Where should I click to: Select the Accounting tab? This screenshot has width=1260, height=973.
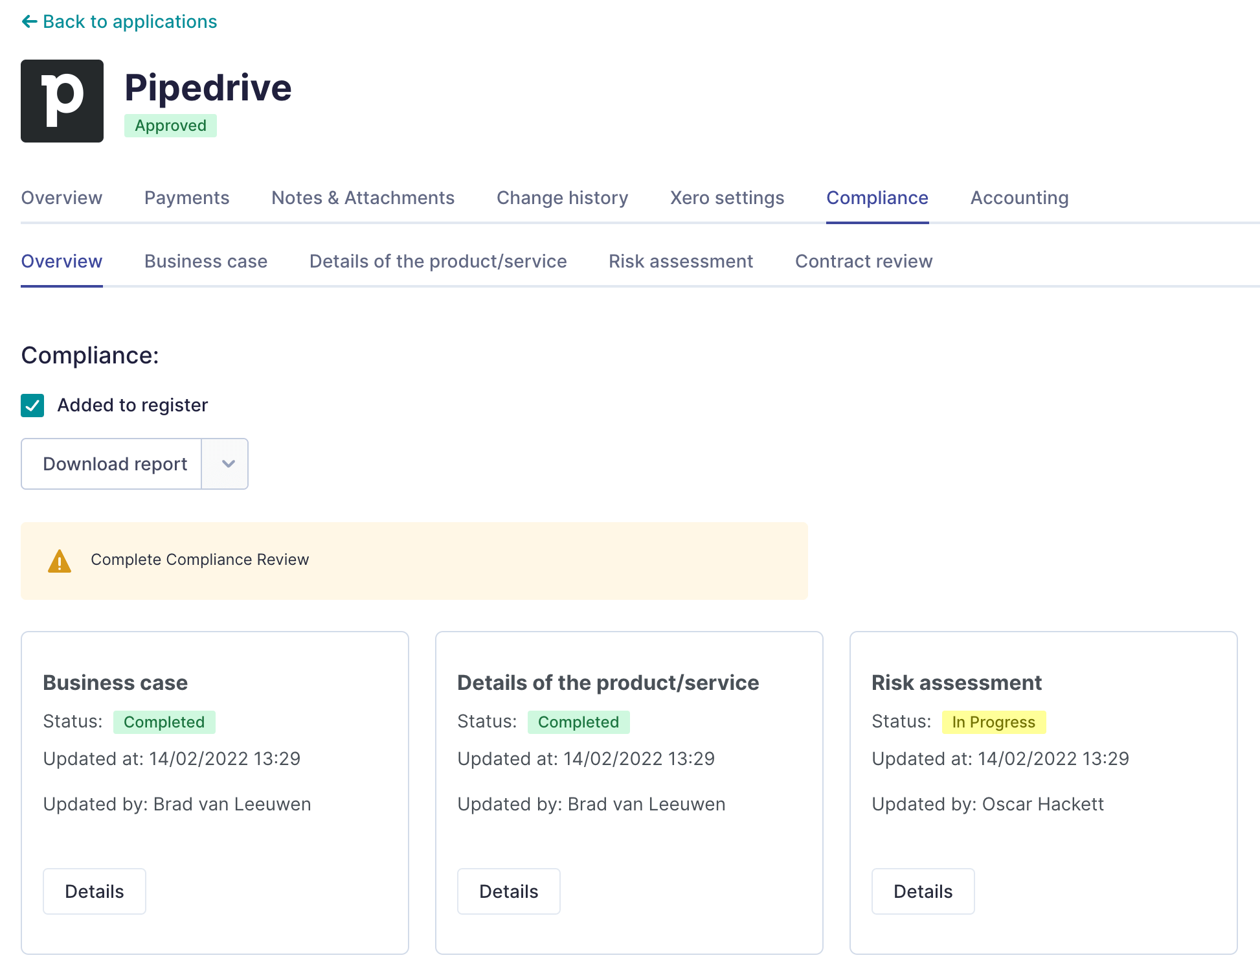pos(1018,198)
